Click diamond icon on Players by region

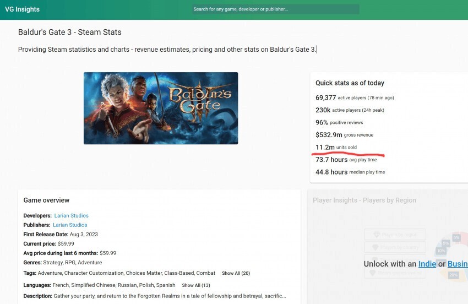376,235
